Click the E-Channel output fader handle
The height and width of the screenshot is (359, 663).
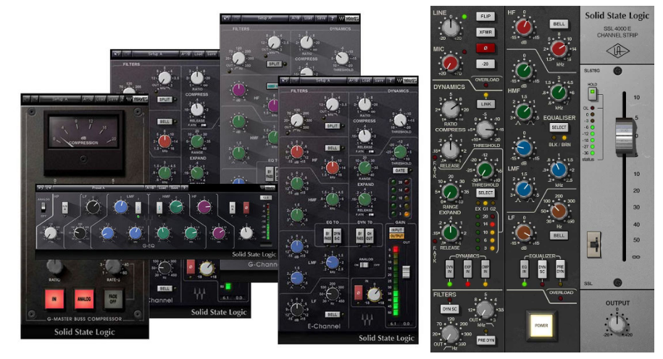(x=406, y=271)
